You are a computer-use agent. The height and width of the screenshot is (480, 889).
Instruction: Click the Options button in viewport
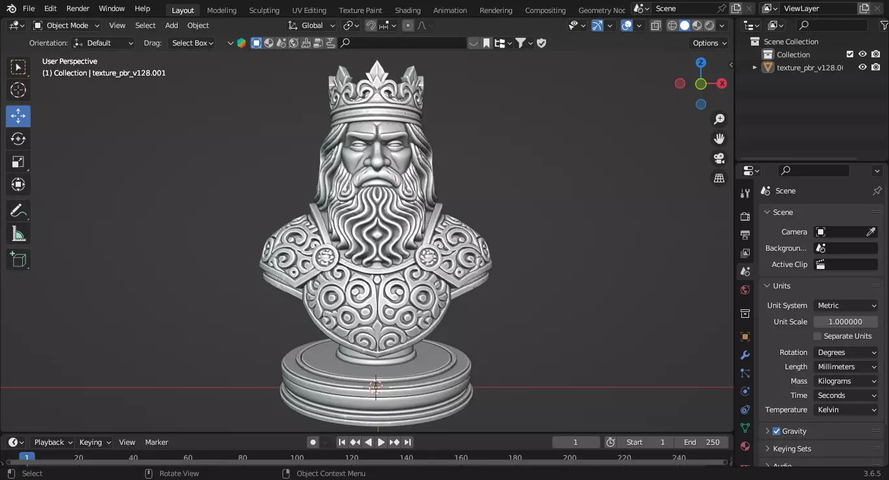709,43
